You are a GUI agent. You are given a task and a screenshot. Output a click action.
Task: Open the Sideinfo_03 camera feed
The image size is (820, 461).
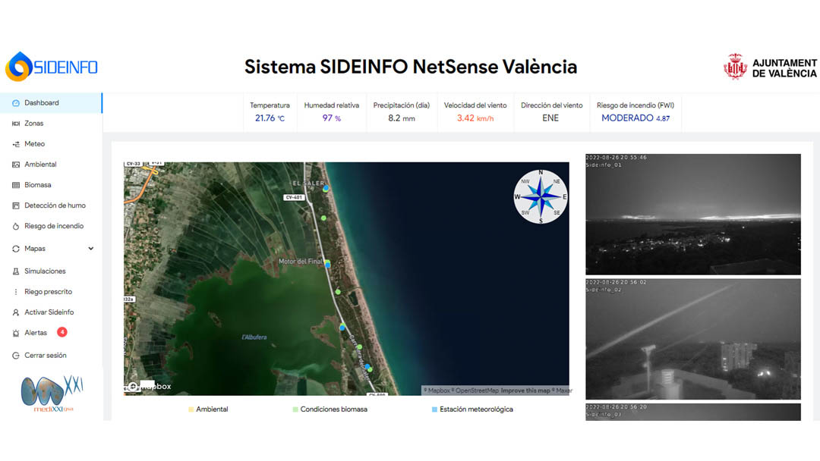(693, 412)
